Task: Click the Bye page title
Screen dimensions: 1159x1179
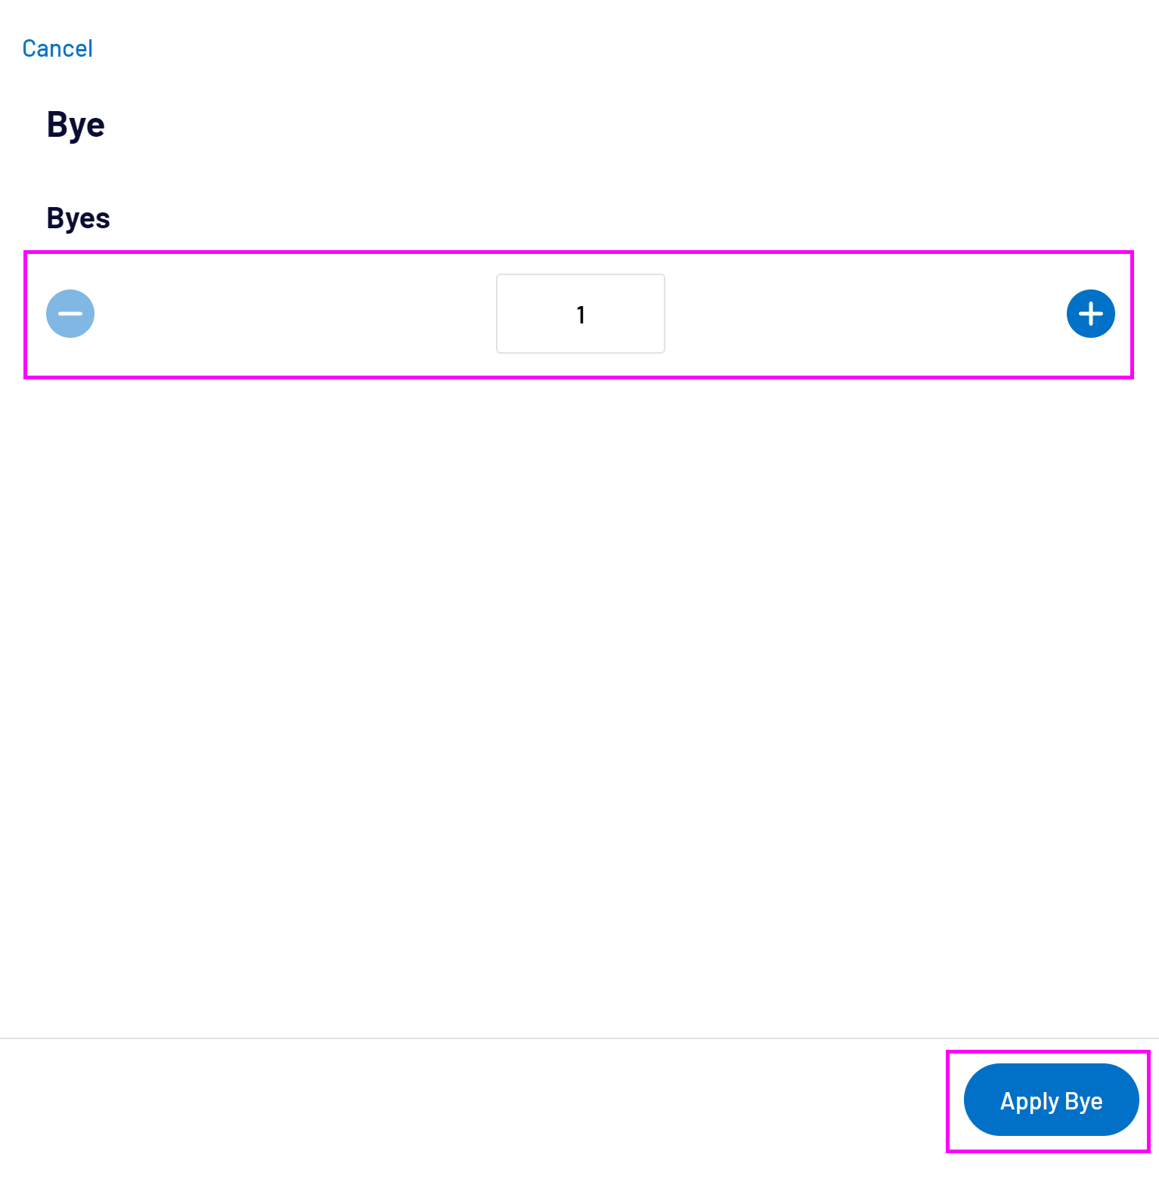Action: coord(76,125)
